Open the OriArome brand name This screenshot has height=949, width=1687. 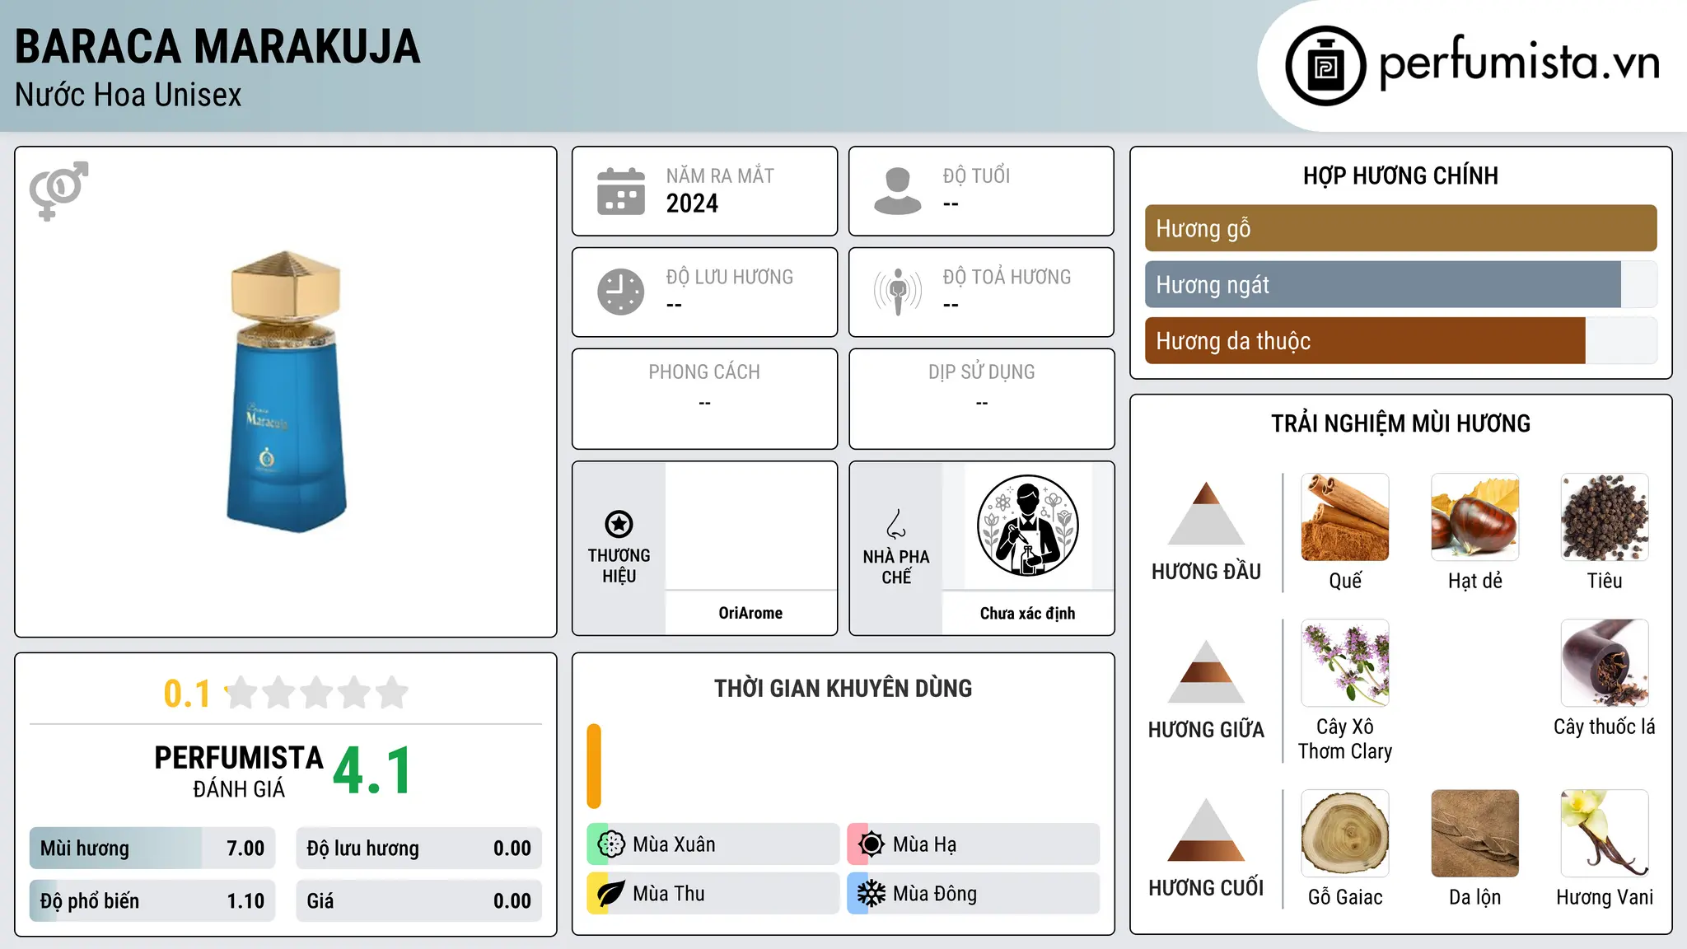(750, 613)
